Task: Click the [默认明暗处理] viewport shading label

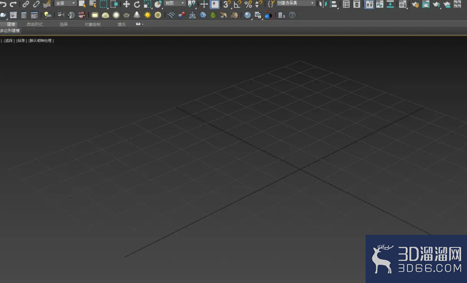Action: tap(41, 41)
